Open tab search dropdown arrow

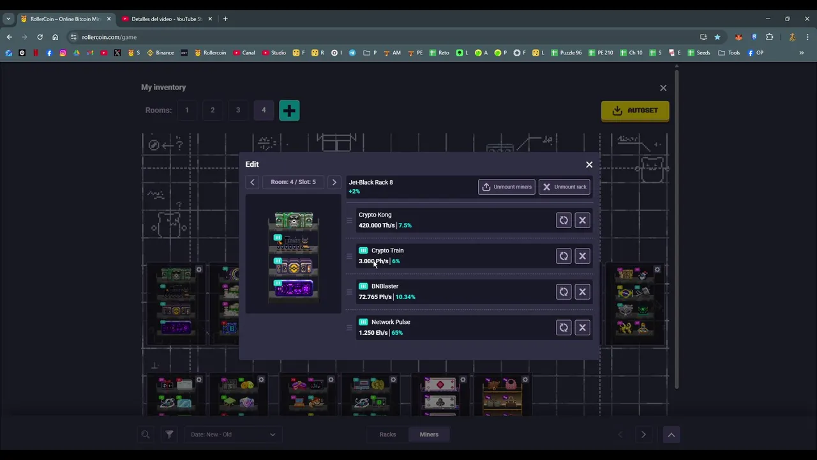(x=8, y=19)
